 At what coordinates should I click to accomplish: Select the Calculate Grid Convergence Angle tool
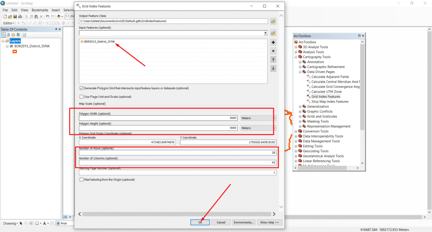335,86
